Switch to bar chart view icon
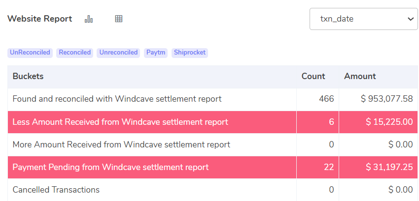 89,19
